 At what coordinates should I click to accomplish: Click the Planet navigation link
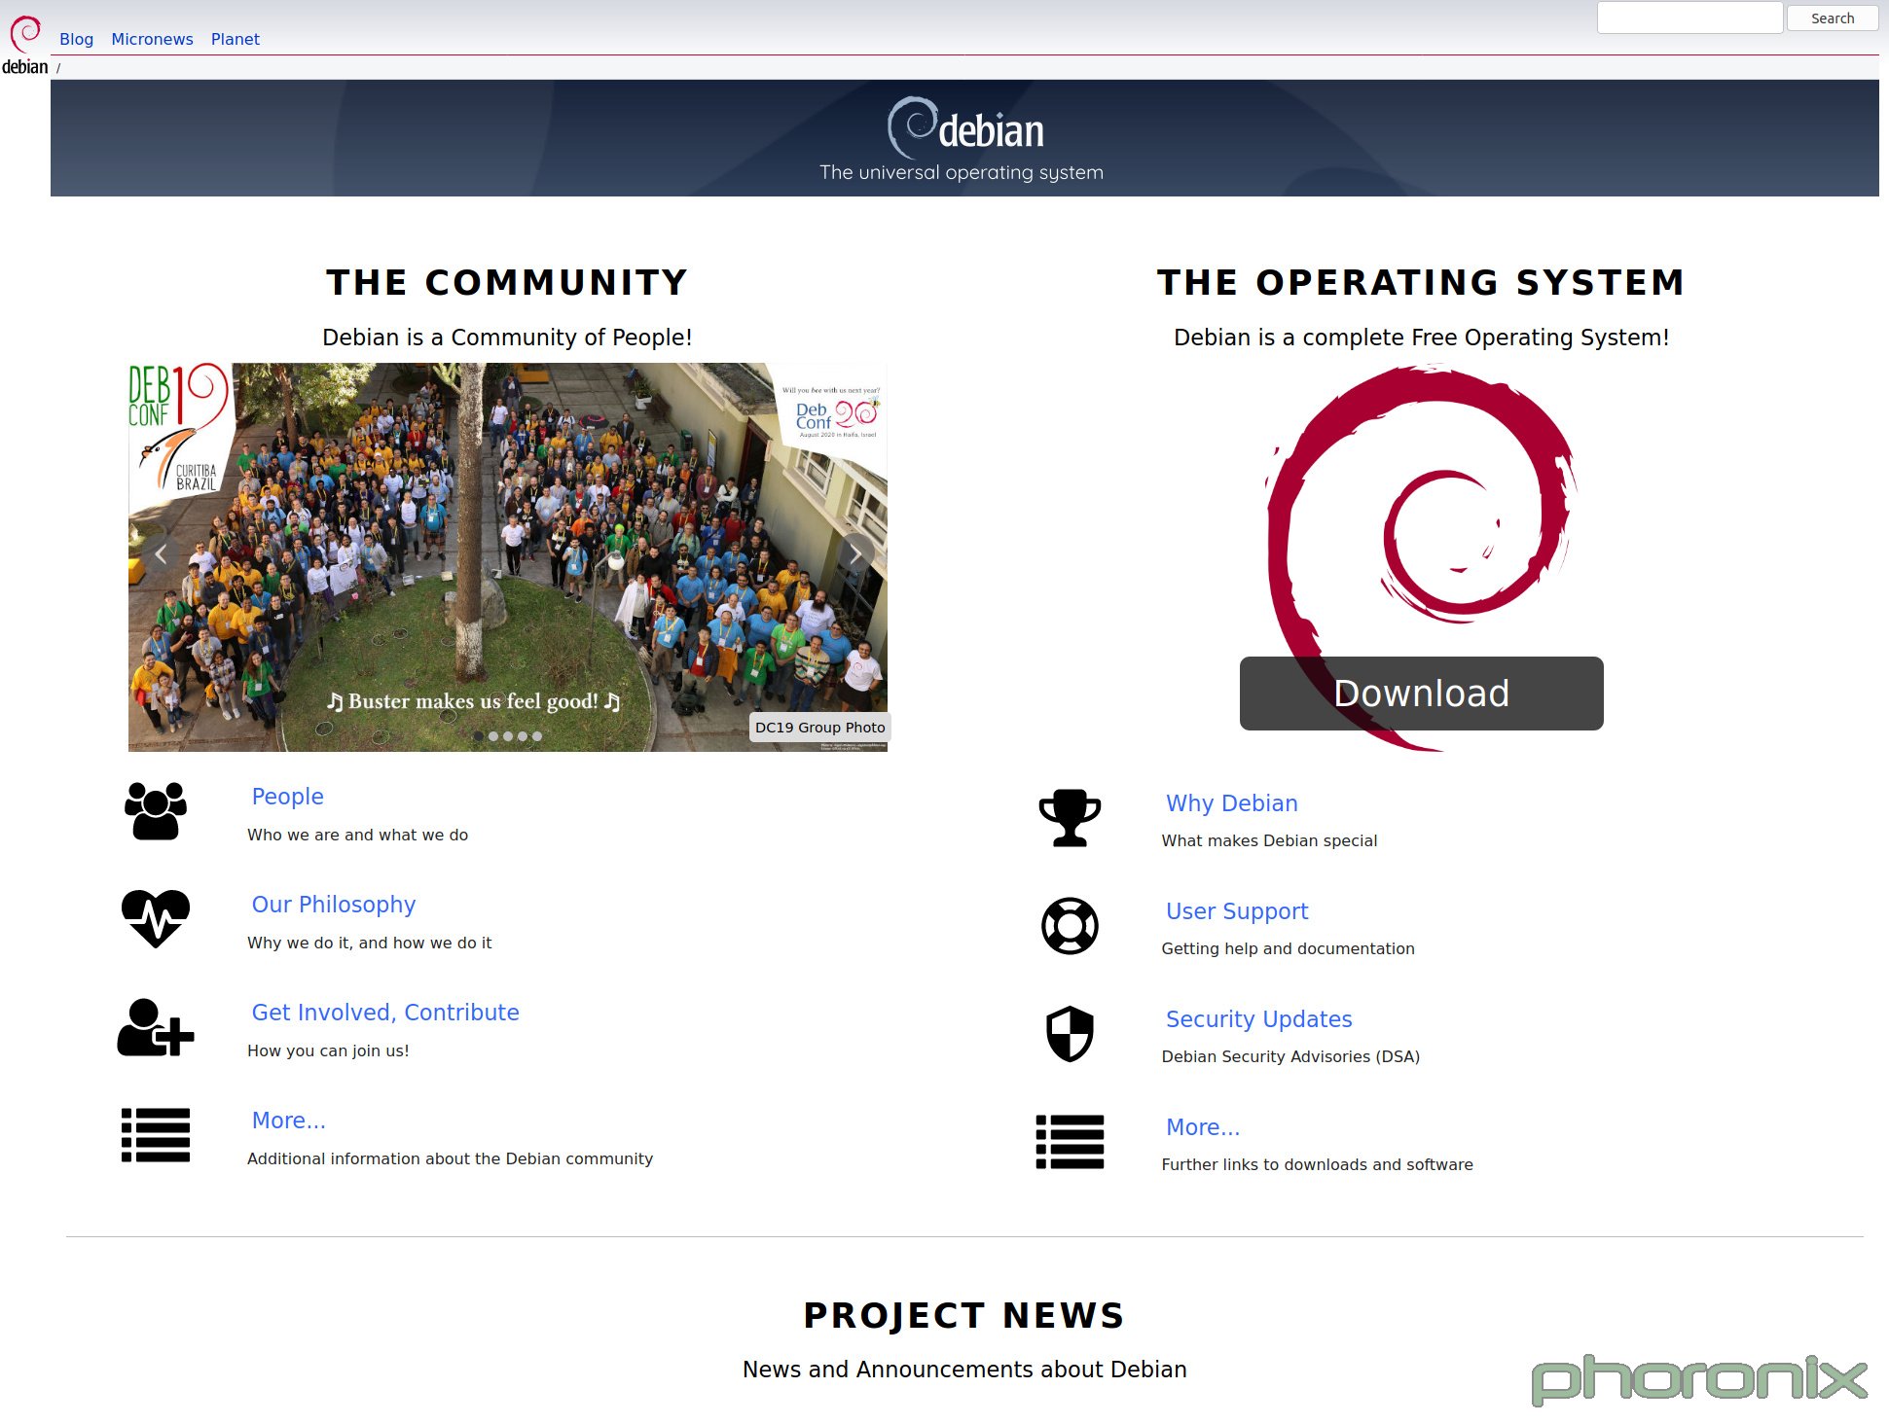tap(234, 39)
